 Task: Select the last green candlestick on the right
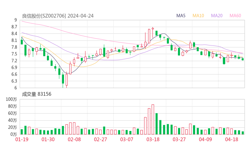(243, 59)
